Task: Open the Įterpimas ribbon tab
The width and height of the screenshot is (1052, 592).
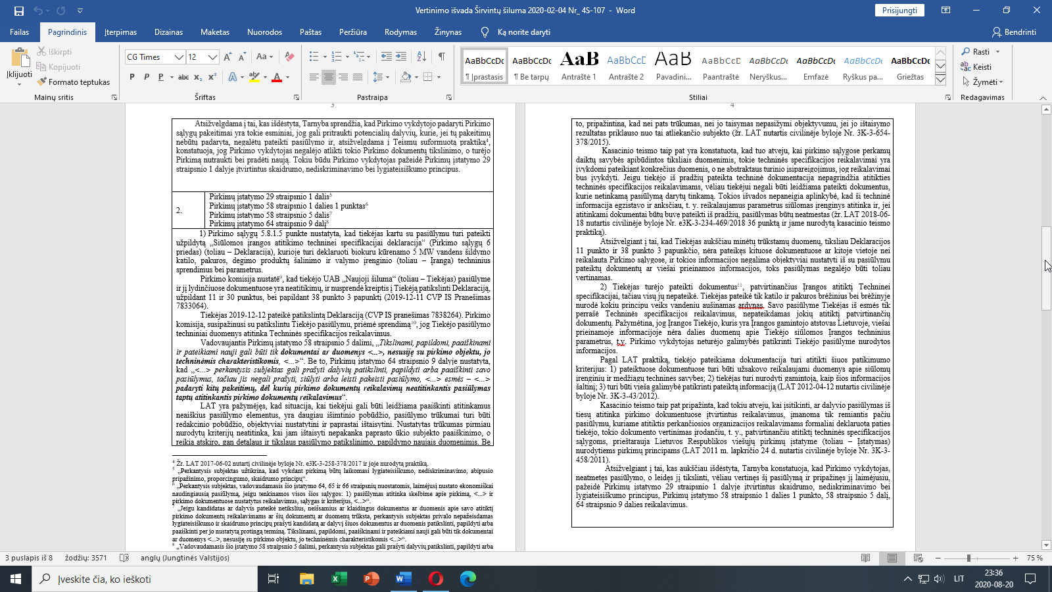Action: pyautogui.click(x=120, y=32)
